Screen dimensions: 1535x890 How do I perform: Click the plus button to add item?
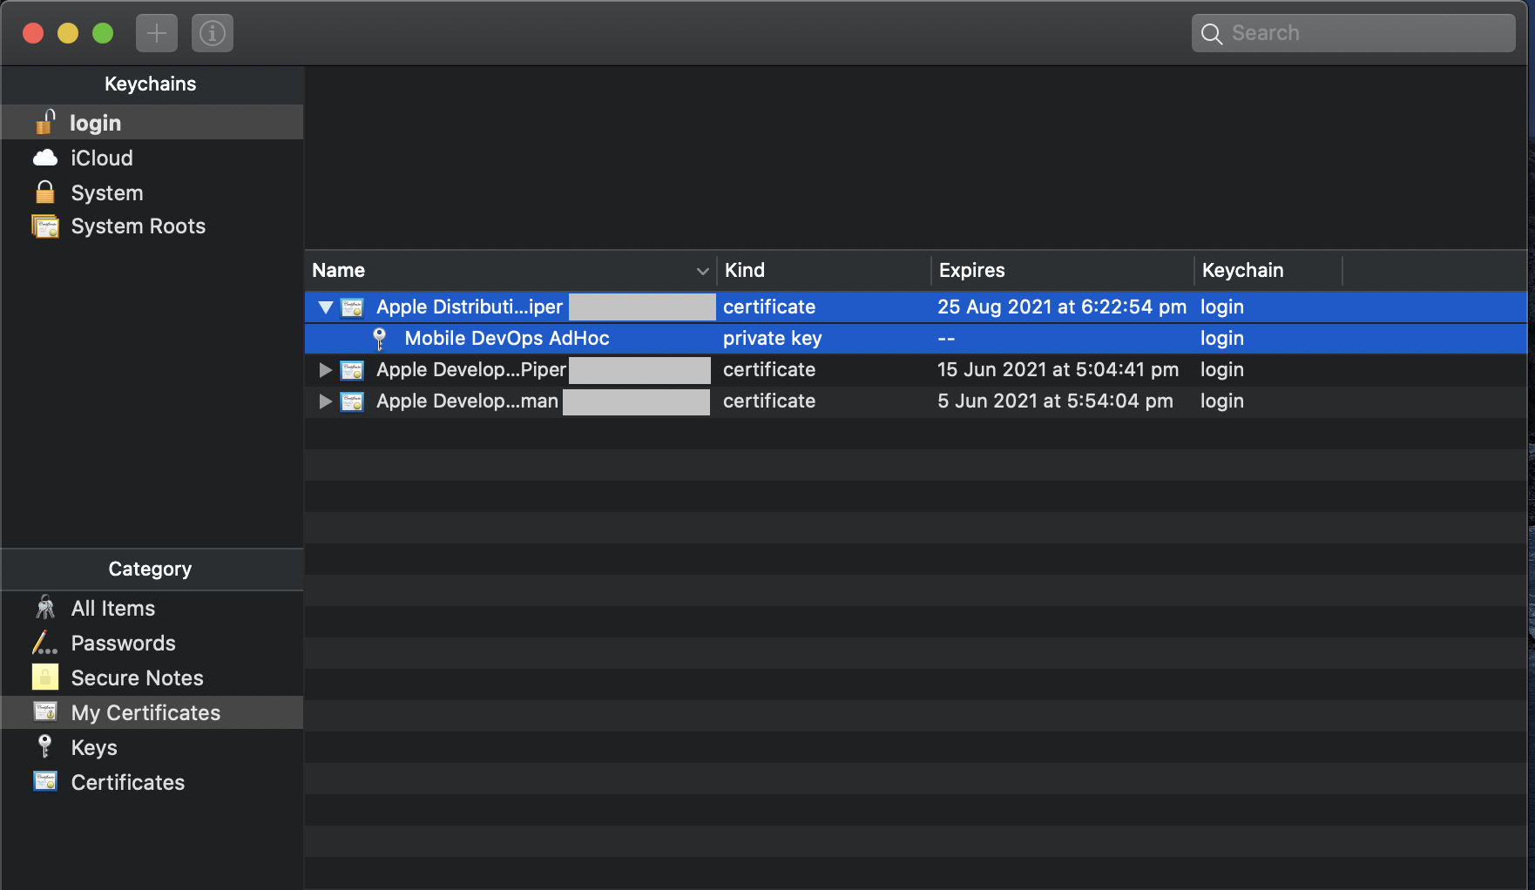[157, 33]
